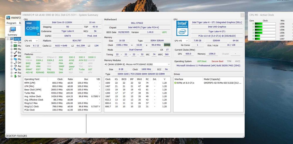This screenshot has height=144, width=293.
Task: Click the tCL column header in timings table
Action: pos(116,79)
